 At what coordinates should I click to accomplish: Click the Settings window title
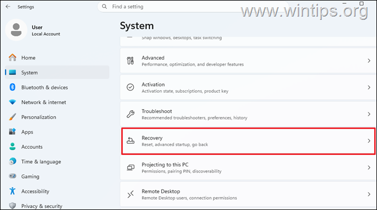(x=26, y=7)
